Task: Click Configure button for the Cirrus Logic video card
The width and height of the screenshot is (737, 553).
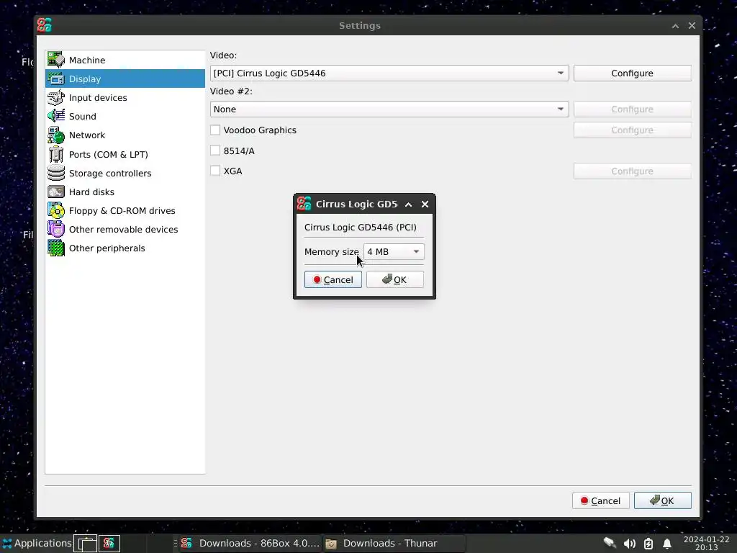Action: coord(632,73)
